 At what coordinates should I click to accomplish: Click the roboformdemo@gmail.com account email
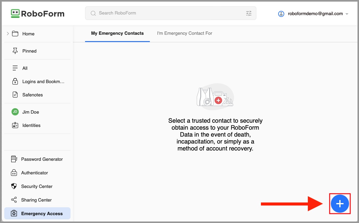pyautogui.click(x=315, y=14)
